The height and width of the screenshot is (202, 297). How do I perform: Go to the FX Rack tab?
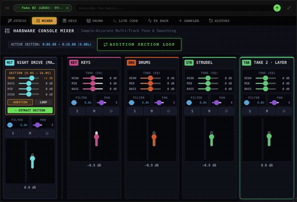coord(158,21)
